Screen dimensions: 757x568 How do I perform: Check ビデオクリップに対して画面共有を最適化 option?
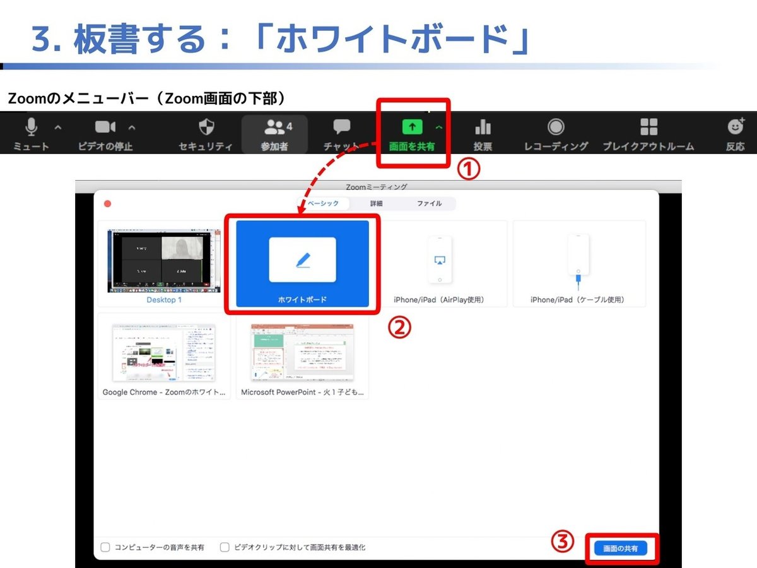[225, 547]
